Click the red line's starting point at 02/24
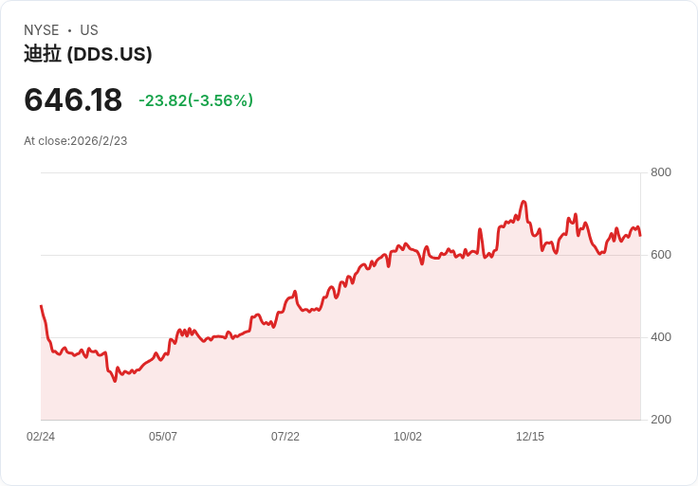The image size is (698, 486). [42, 306]
